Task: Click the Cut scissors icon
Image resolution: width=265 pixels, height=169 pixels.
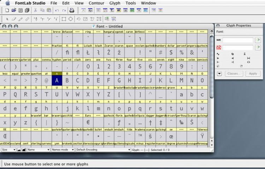Action: coord(35,10)
